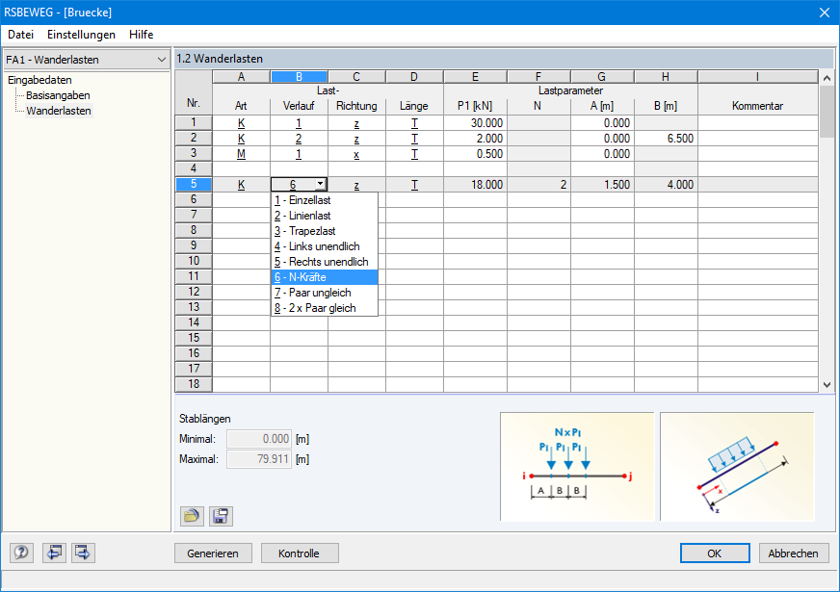The image size is (840, 592).
Task: Choose 1 - Einzellast from list
Action: pos(325,200)
